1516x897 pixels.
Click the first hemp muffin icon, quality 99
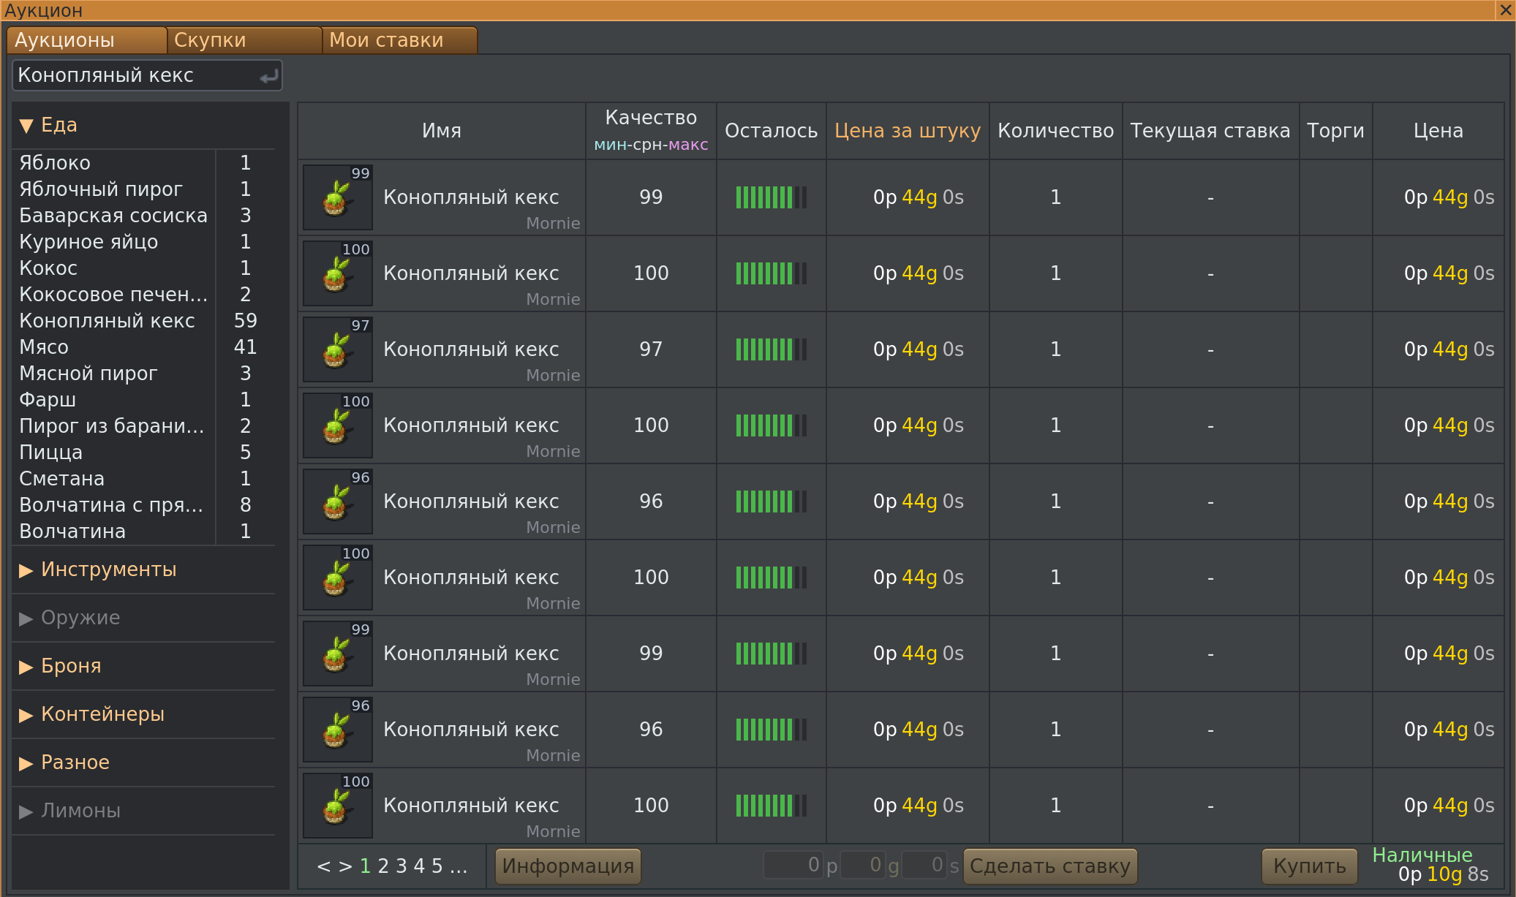pos(337,198)
